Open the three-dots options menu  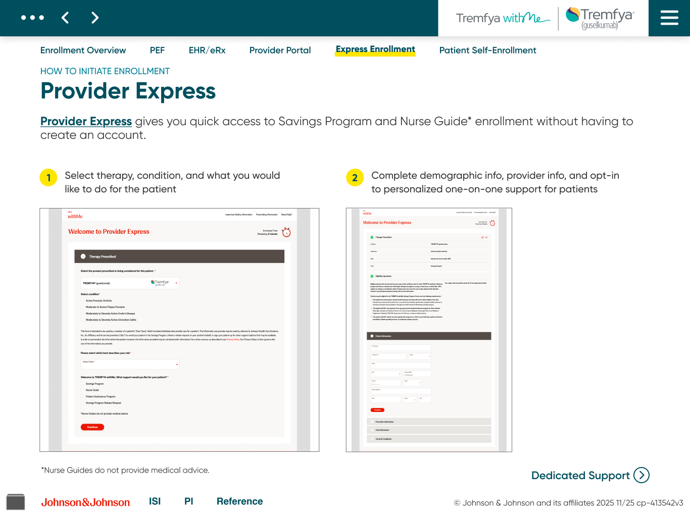point(32,18)
